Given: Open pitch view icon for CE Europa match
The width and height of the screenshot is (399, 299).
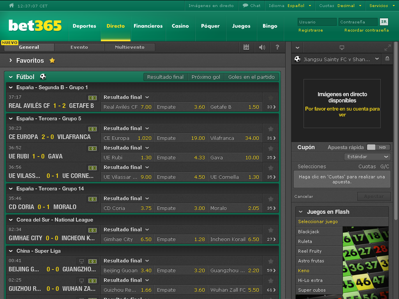Looking at the screenshot, I should click(x=92, y=129).
